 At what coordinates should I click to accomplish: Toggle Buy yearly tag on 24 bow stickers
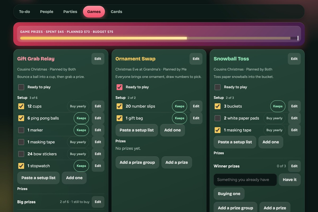coord(78,154)
